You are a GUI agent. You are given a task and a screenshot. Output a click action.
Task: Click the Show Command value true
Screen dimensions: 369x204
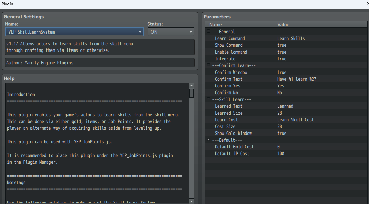[282, 45]
